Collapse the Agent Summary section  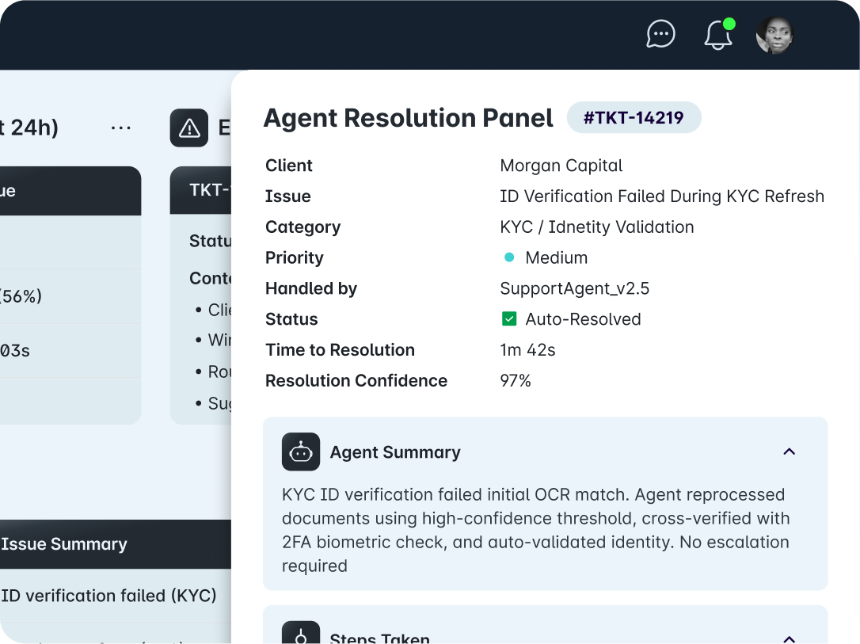[789, 452]
